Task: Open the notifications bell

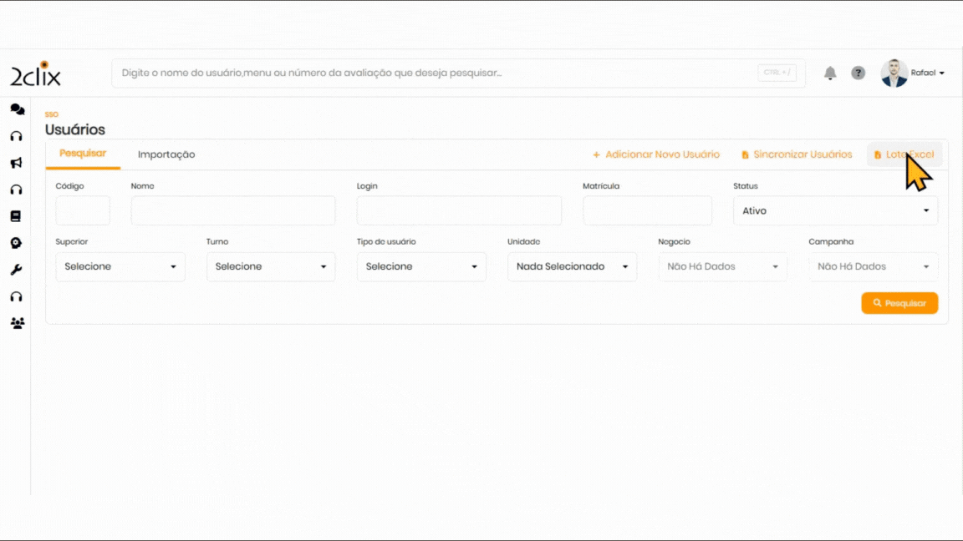Action: click(830, 73)
